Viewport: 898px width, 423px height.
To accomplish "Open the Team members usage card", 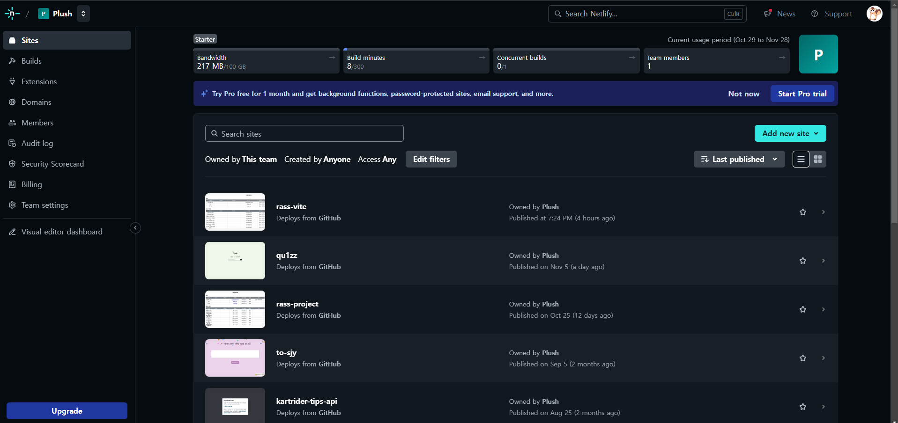I will [x=716, y=61].
